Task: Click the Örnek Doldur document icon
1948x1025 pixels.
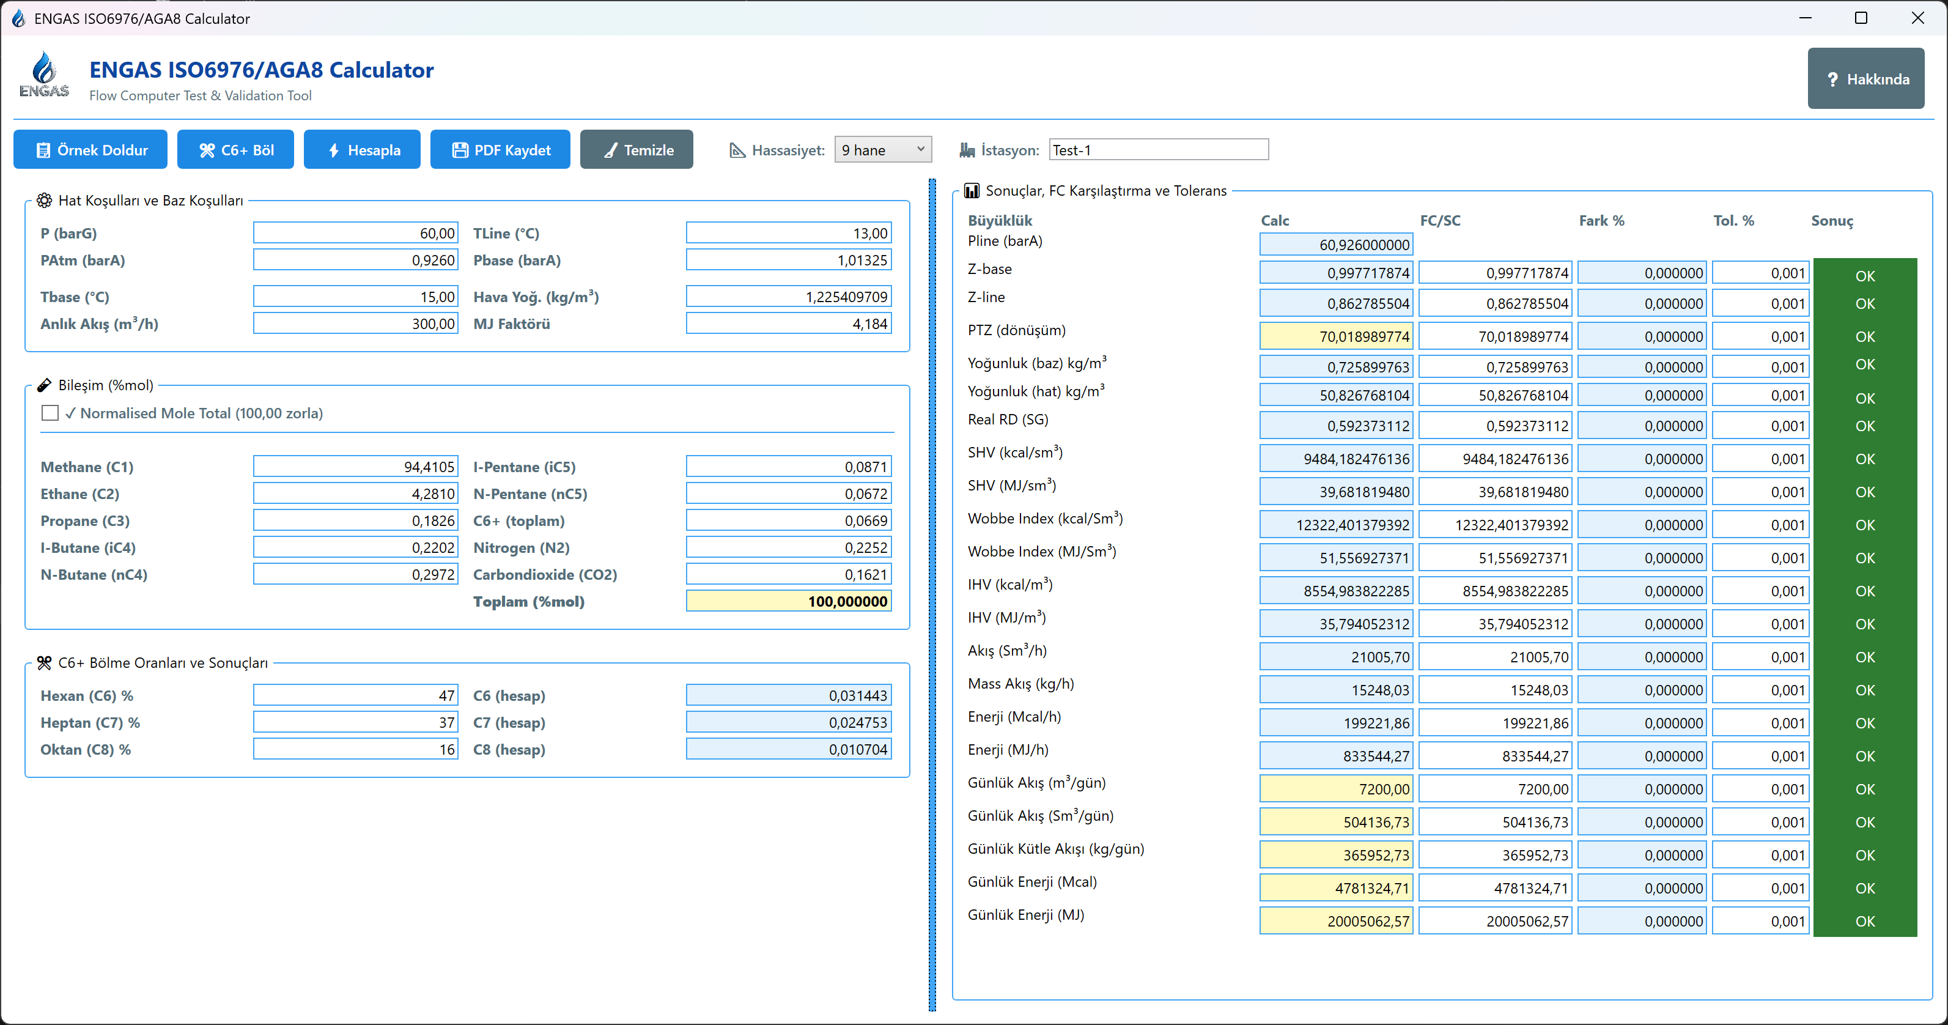Action: [44, 150]
